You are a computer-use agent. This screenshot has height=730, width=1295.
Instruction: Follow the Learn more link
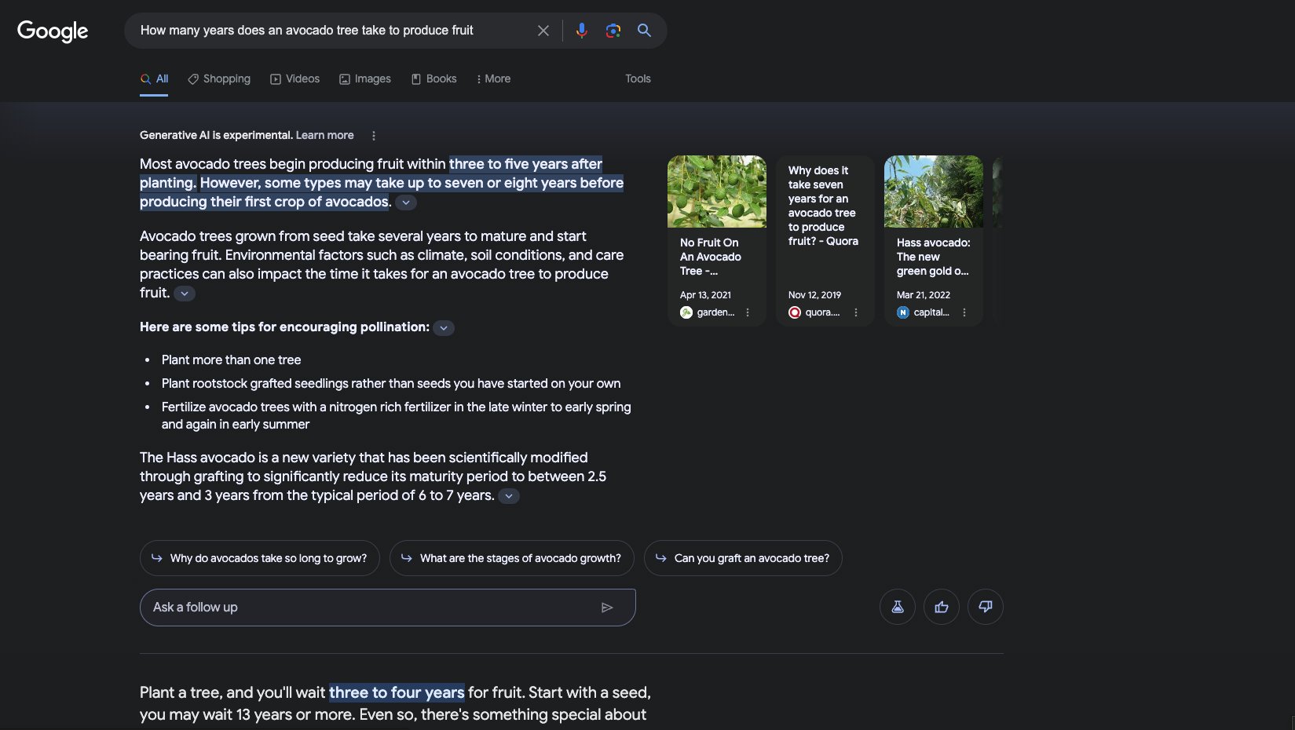click(324, 135)
